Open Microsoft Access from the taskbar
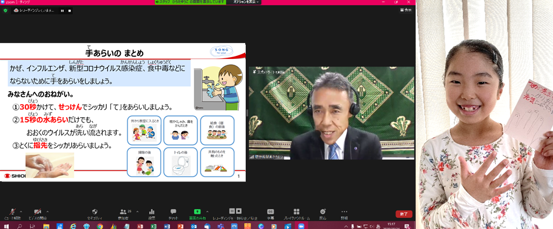This screenshot has width=553, height=229. (x=140, y=226)
